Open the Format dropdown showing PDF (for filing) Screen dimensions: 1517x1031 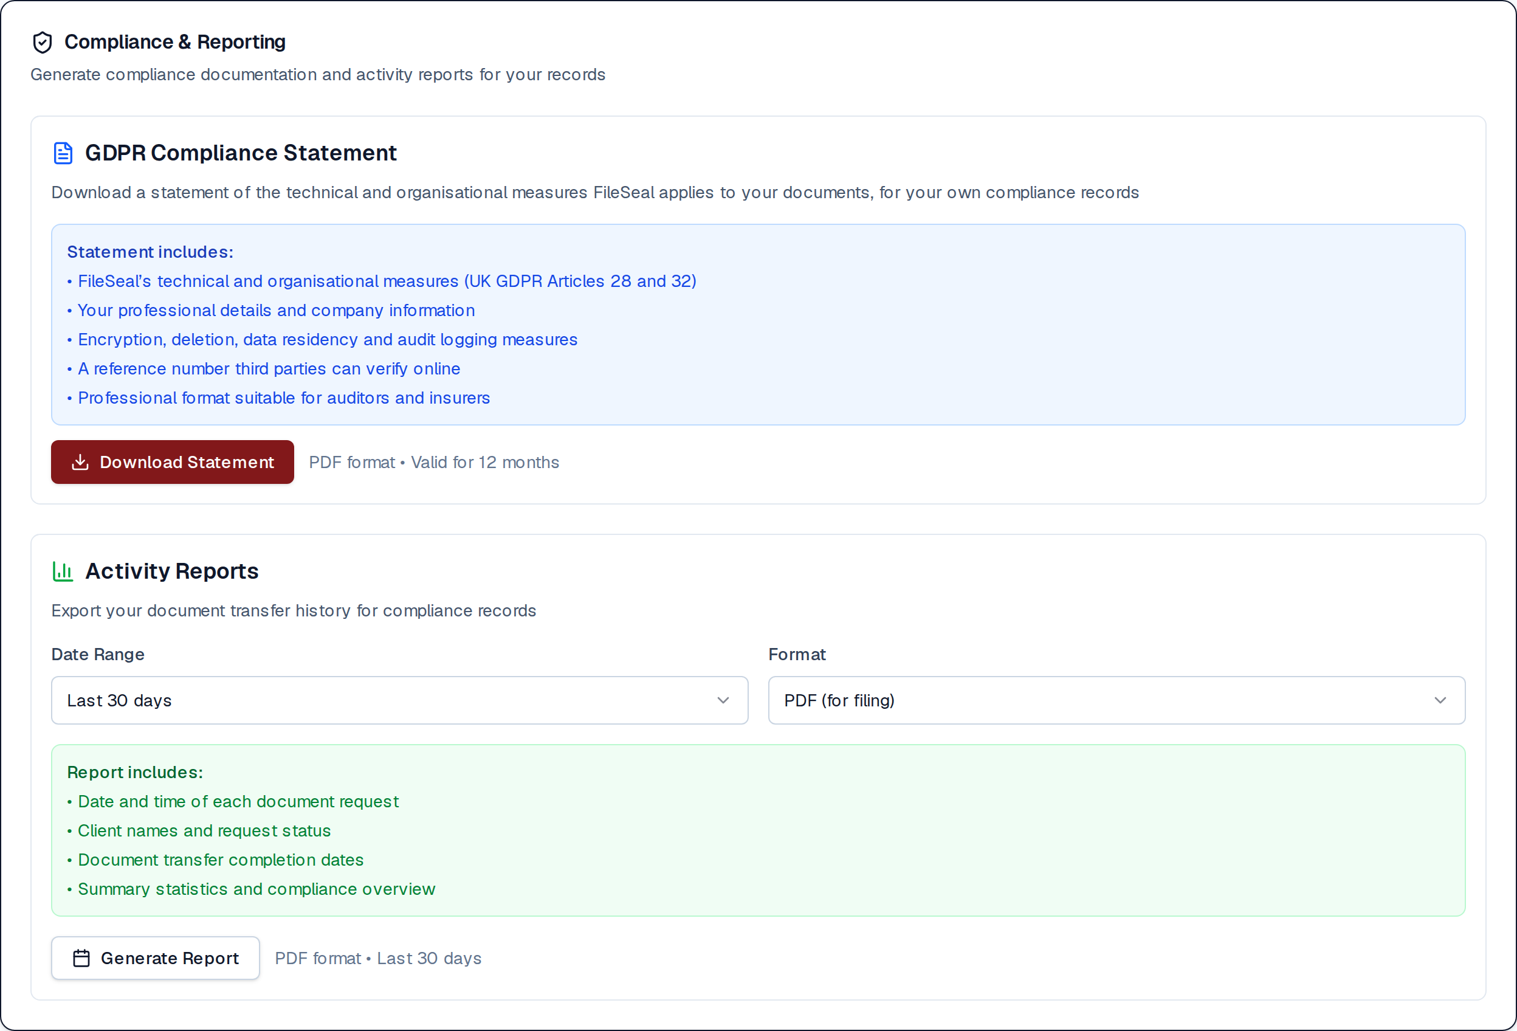(x=1116, y=701)
